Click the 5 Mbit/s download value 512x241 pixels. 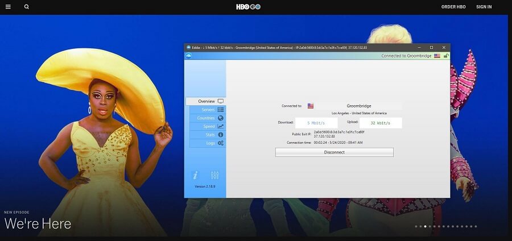tap(316, 123)
